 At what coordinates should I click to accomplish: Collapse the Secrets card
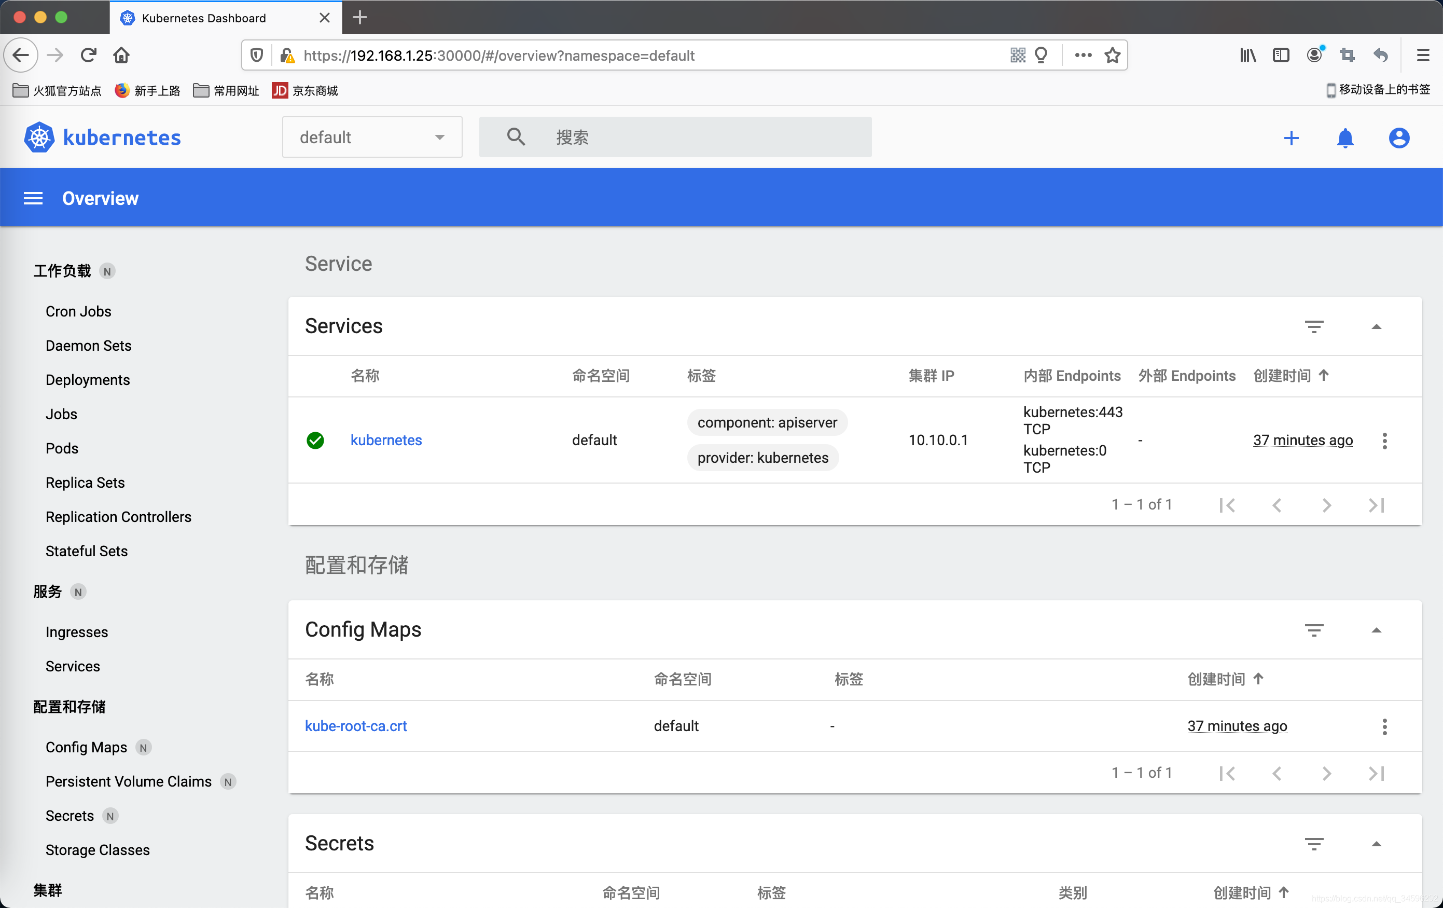tap(1377, 844)
